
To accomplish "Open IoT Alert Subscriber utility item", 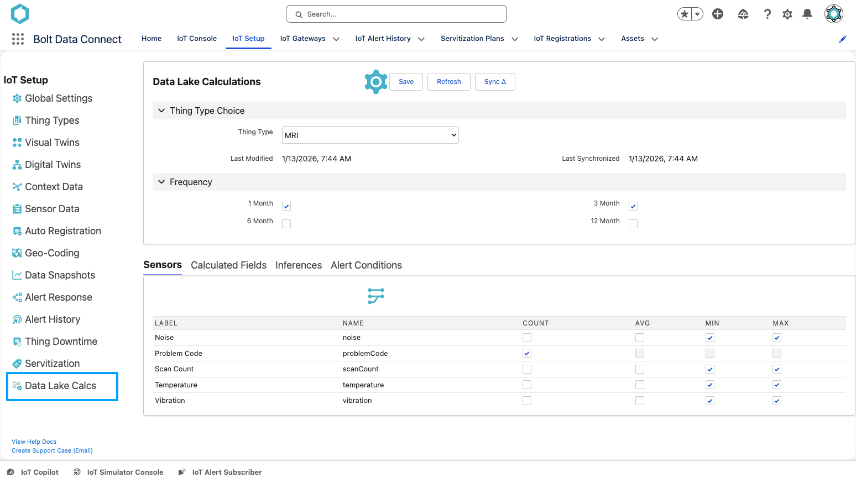I will coord(220,472).
